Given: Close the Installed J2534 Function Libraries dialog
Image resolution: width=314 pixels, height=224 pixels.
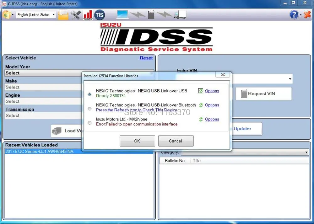Looking at the screenshot, I should 223,74.
